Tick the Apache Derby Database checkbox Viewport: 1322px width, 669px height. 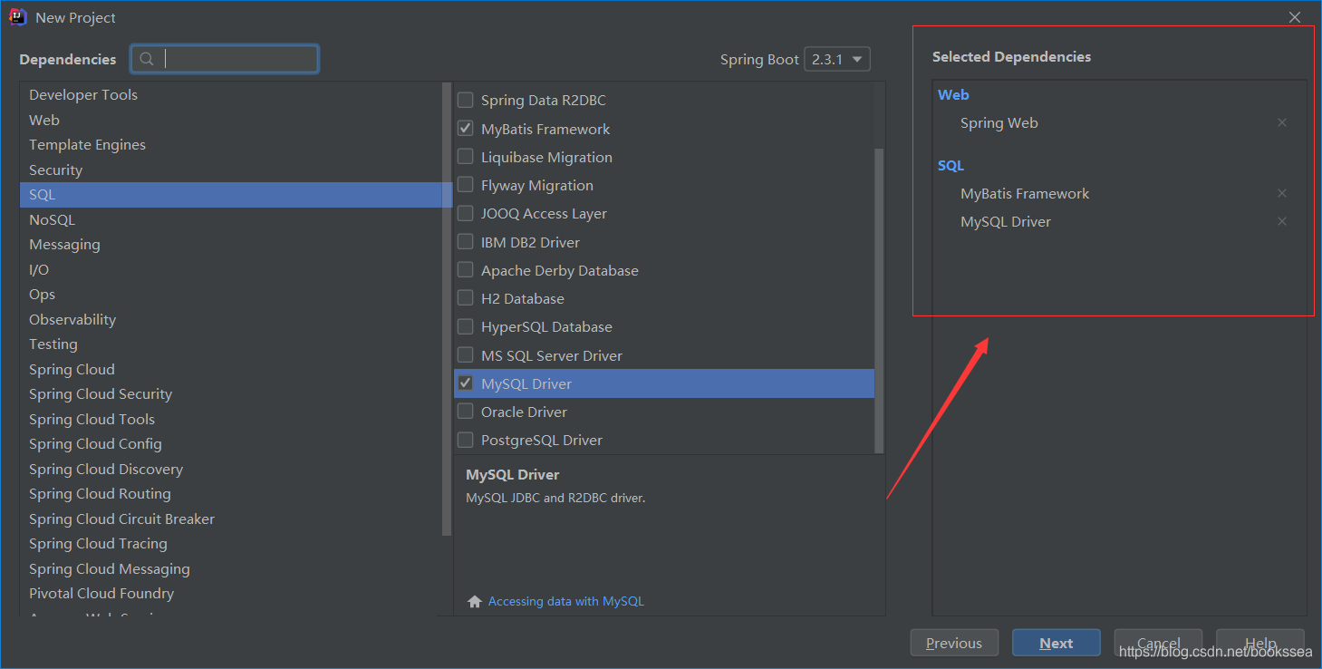(465, 269)
